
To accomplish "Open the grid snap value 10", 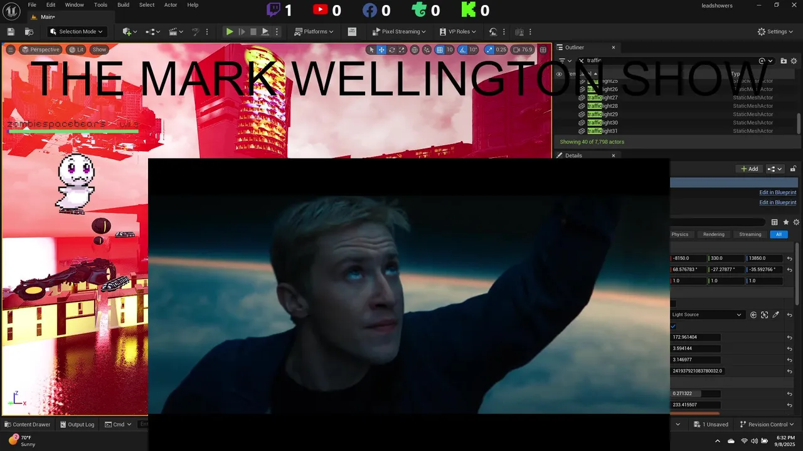I will coord(449,49).
